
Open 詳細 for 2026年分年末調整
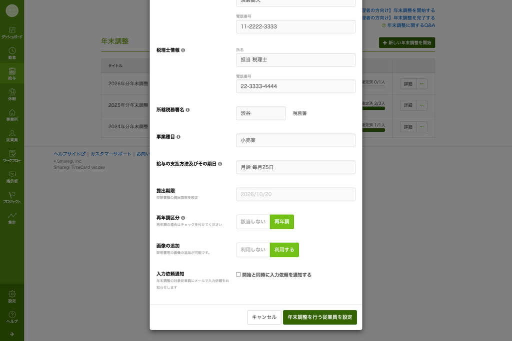(408, 84)
